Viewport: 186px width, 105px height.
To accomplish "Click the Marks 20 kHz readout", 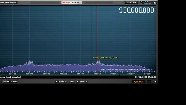I will pyautogui.click(x=148, y=69).
